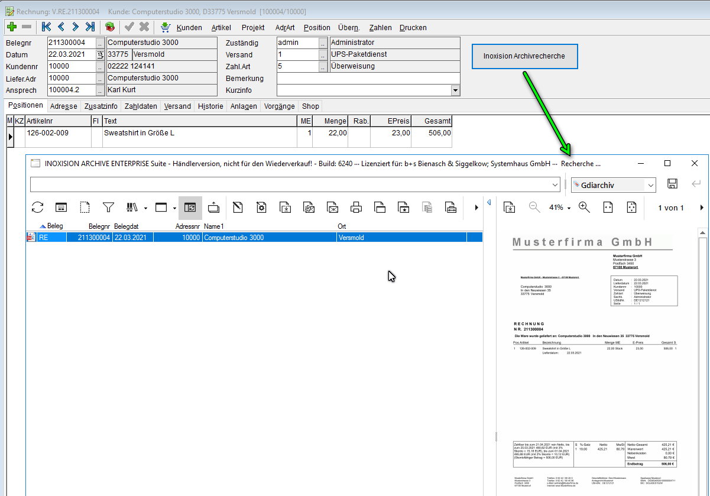Zoom in on the document preview
The width and height of the screenshot is (710, 496).
point(584,208)
